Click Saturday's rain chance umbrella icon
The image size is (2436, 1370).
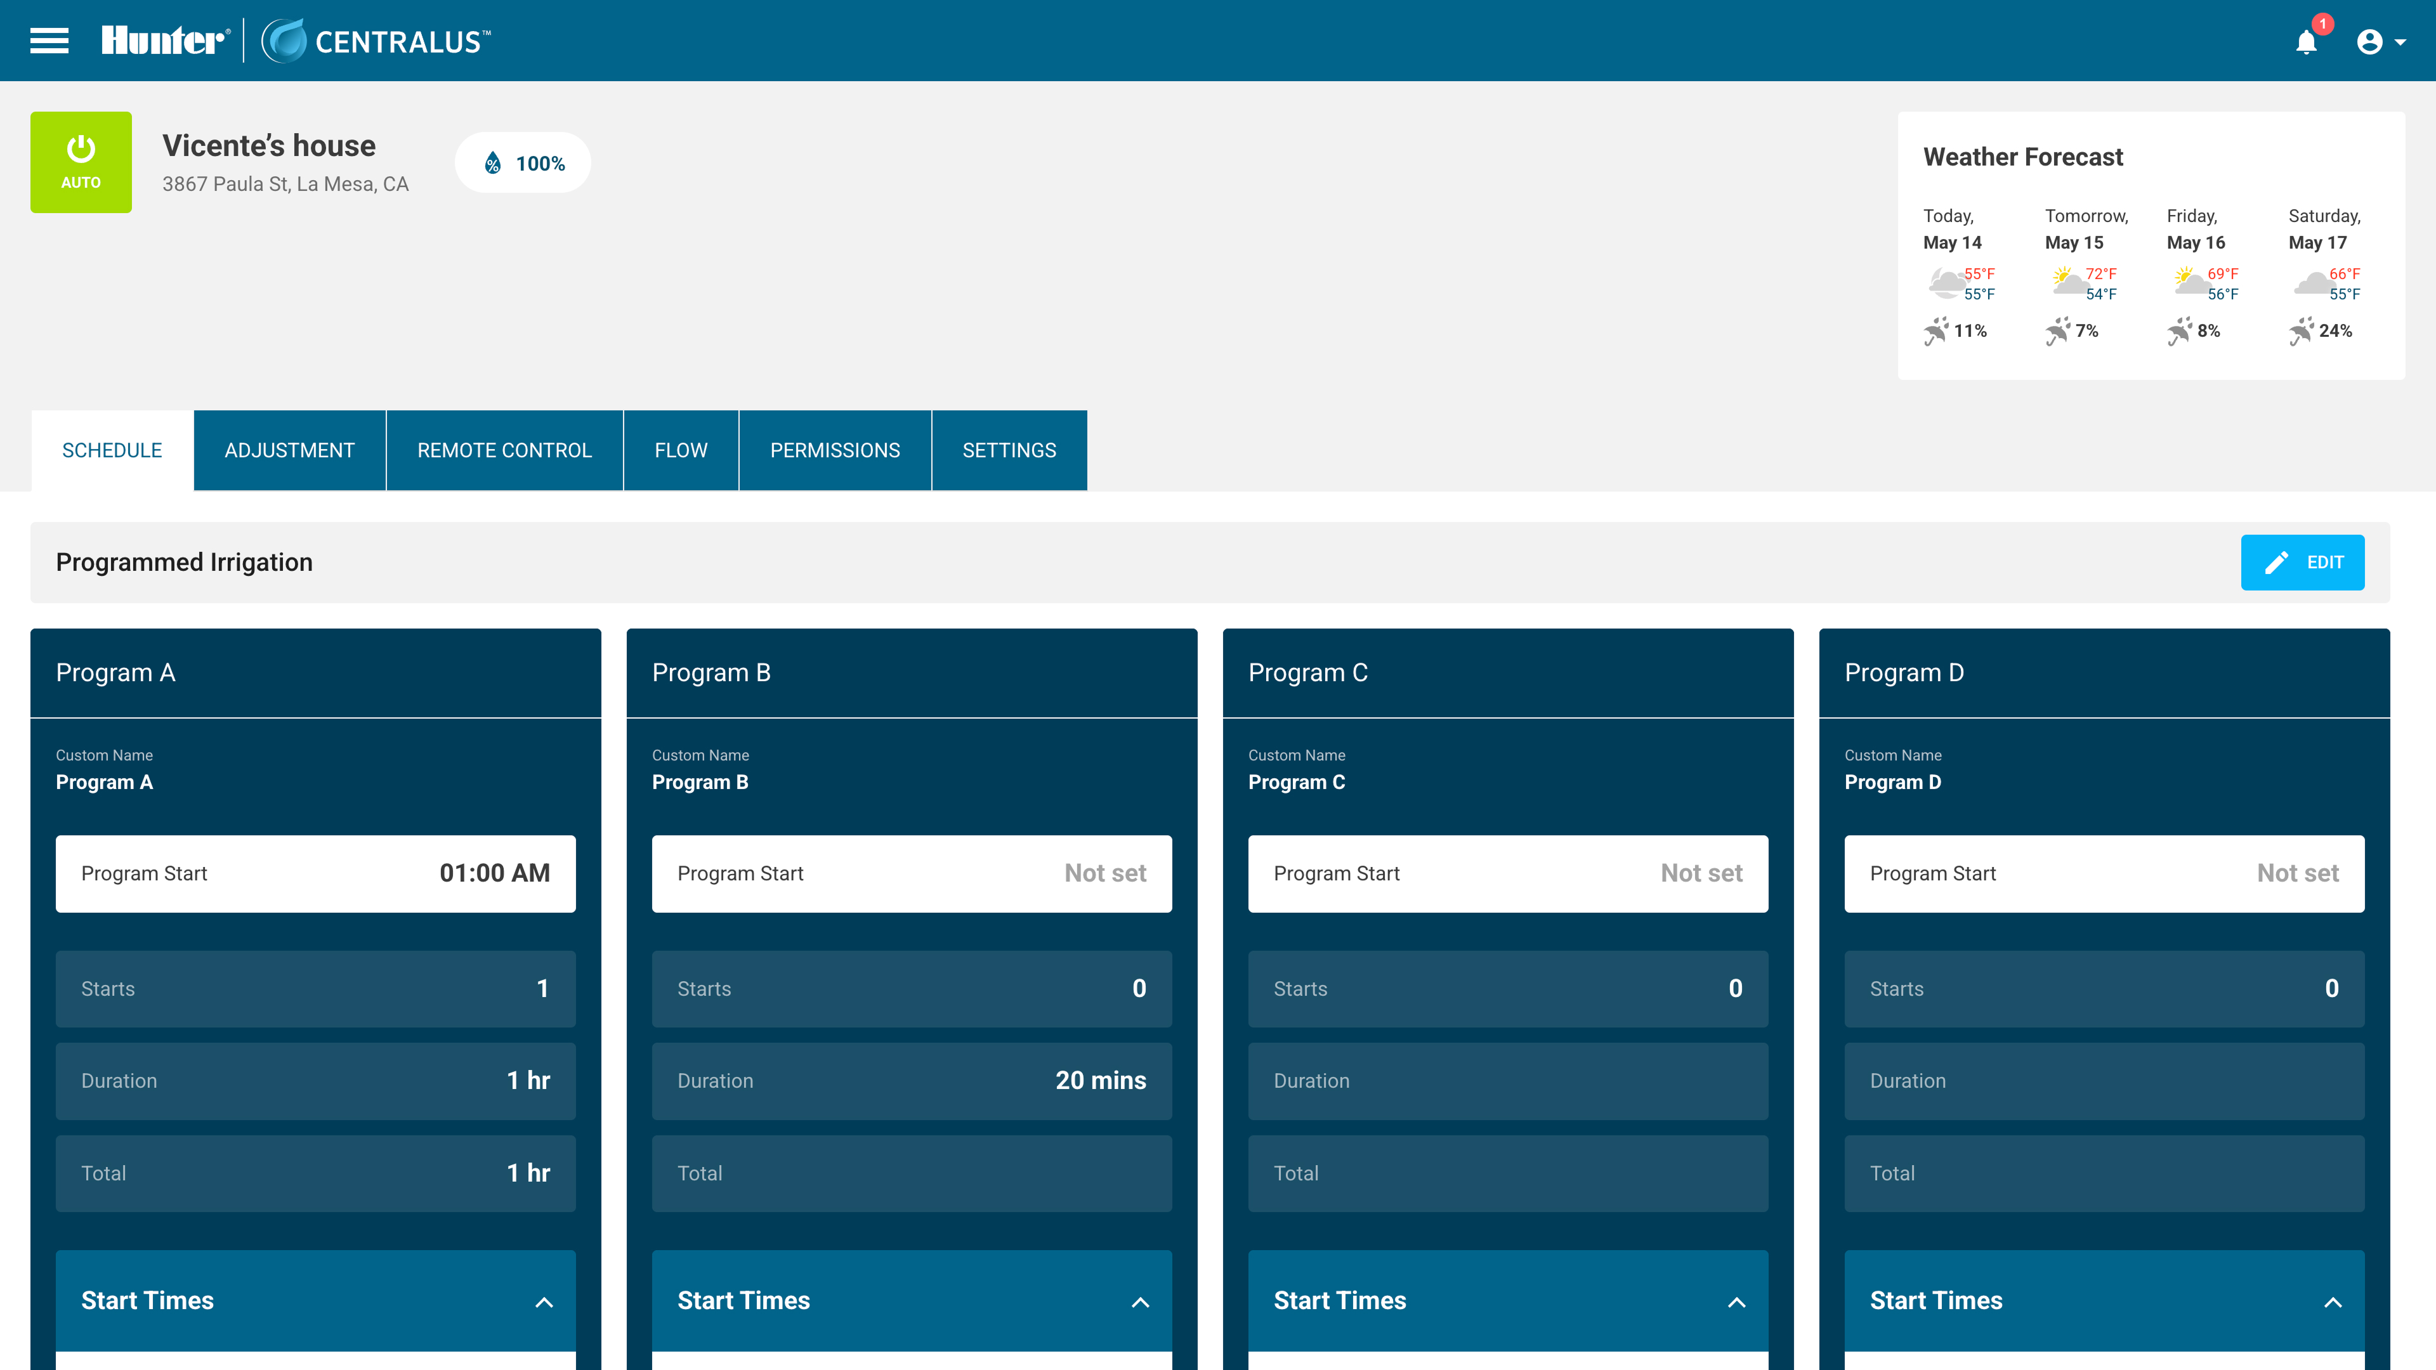pos(2300,331)
